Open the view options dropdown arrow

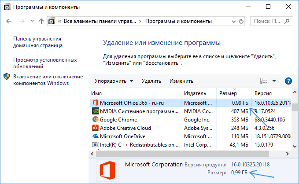pyautogui.click(x=274, y=81)
